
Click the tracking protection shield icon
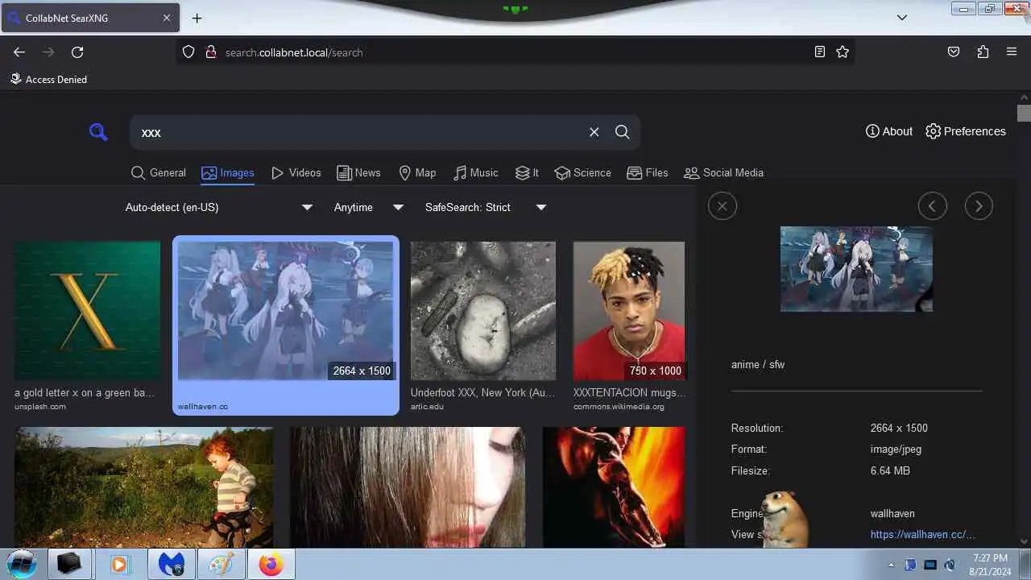(188, 52)
